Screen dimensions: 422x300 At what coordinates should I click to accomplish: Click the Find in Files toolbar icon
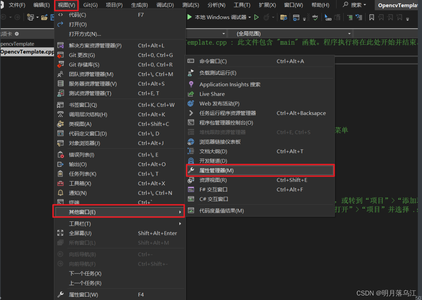(x=283, y=17)
